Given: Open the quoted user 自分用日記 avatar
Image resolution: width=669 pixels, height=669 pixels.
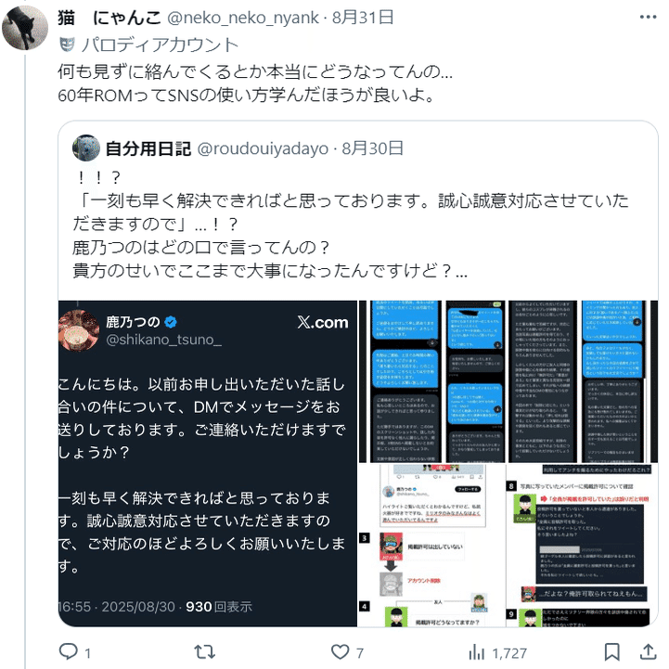Looking at the screenshot, I should tap(86, 148).
